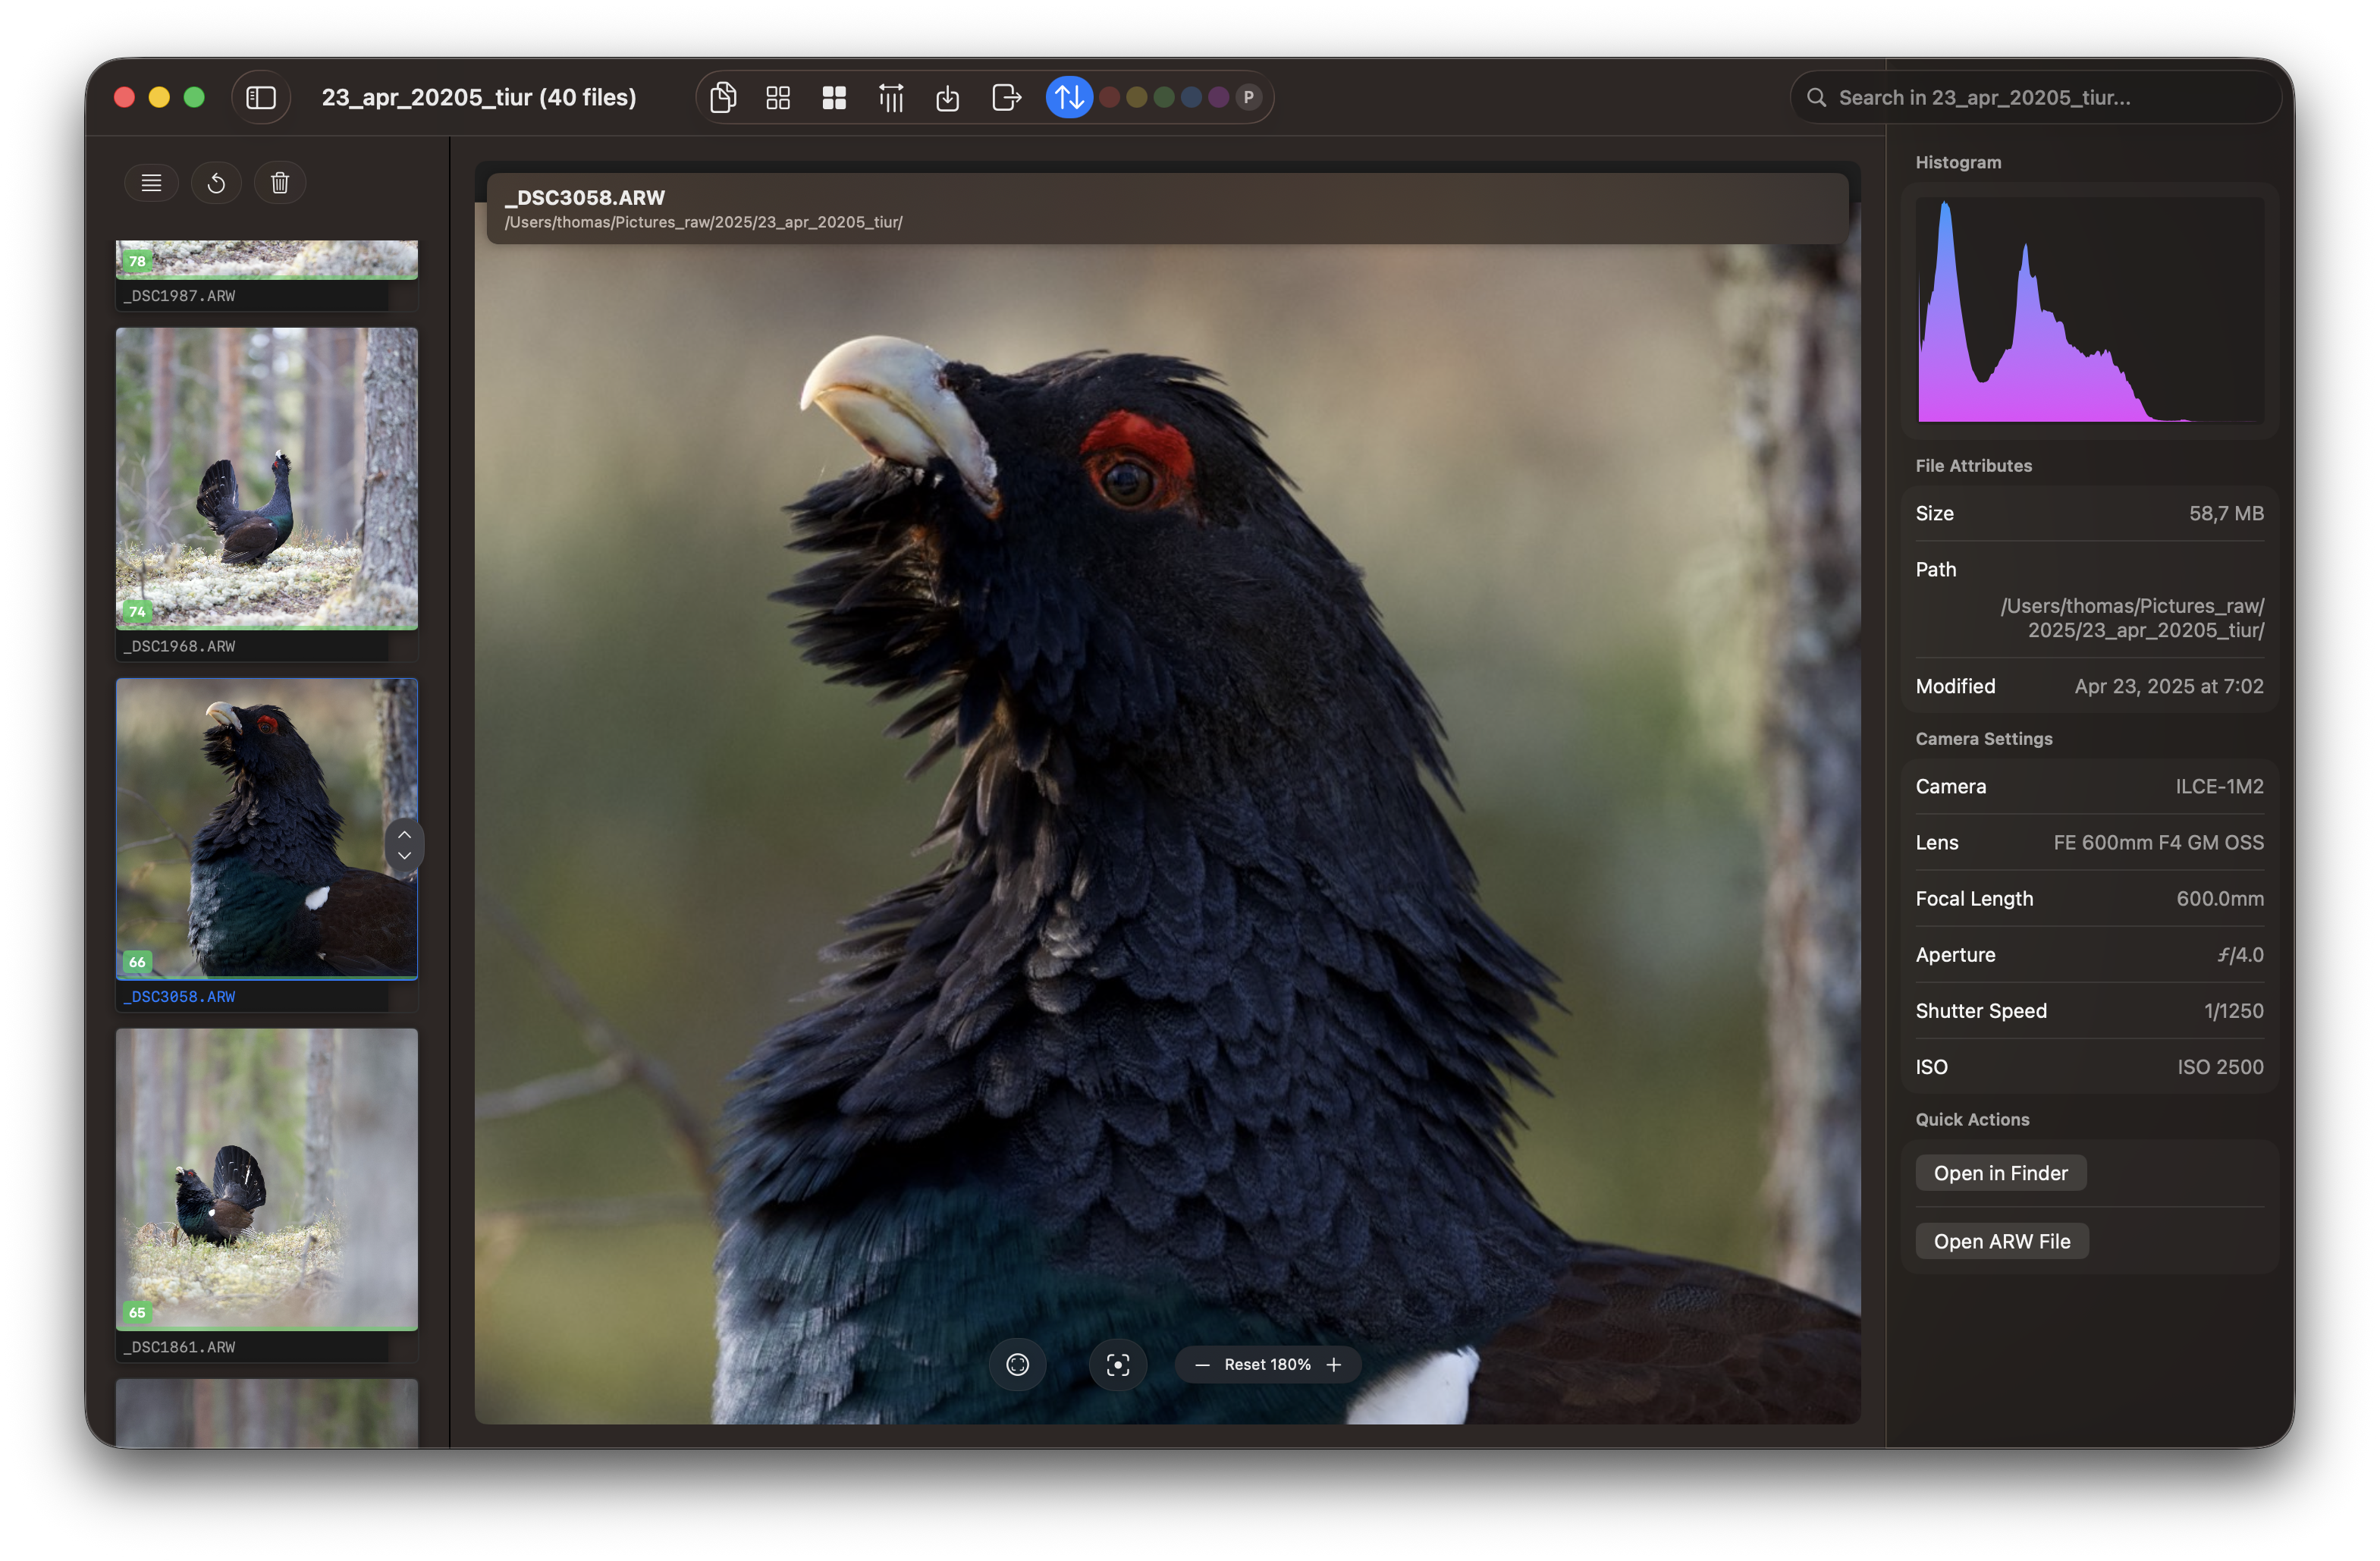Select the blue color label dot
This screenshot has width=2380, height=1561.
point(1191,97)
